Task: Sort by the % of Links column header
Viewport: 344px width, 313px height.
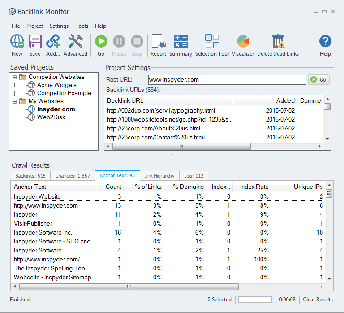Action: pyautogui.click(x=144, y=187)
